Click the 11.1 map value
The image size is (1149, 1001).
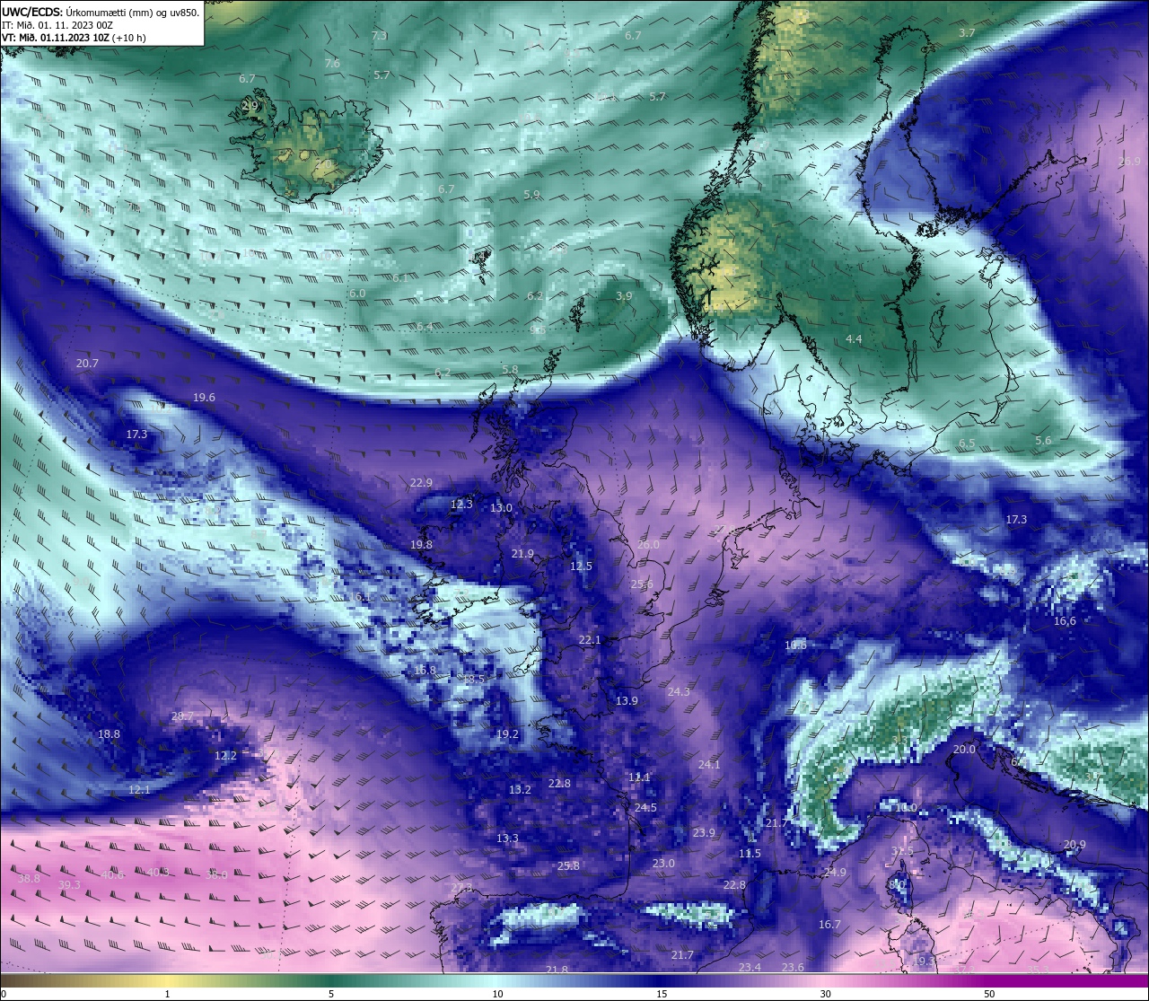coord(639,777)
